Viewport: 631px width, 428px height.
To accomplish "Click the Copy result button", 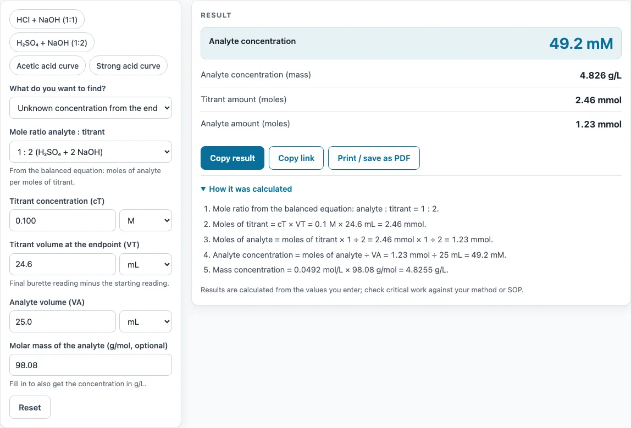I will (x=232, y=158).
